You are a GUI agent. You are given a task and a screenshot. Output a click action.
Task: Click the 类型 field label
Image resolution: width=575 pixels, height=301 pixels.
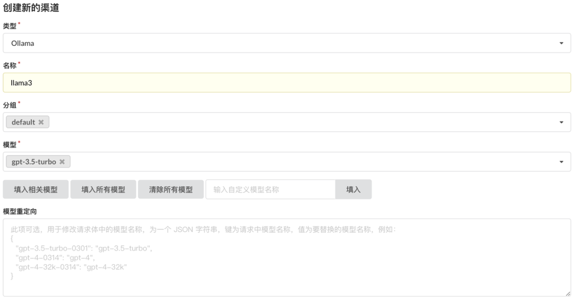tap(10, 26)
